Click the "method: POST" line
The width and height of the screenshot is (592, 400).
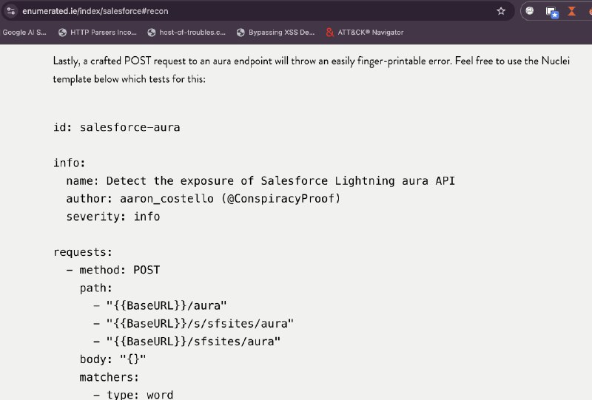pyautogui.click(x=119, y=270)
